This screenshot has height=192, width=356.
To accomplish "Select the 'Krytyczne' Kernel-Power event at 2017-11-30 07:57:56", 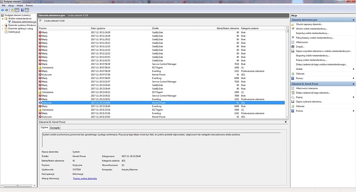I will click(x=161, y=75).
